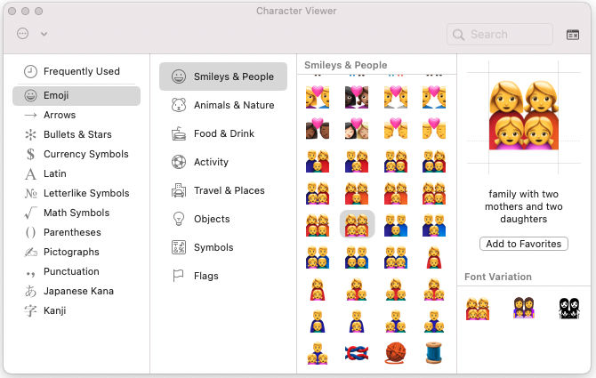Open the Activity emoji group
The height and width of the screenshot is (378, 596).
[x=211, y=162]
